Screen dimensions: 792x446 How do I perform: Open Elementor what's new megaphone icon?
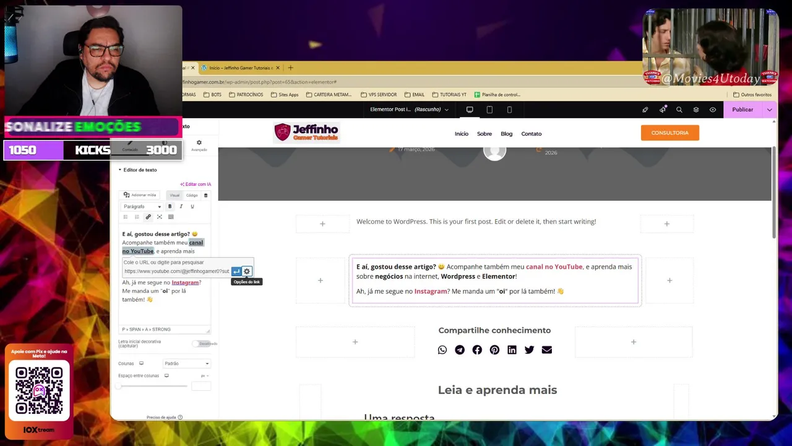click(x=663, y=110)
